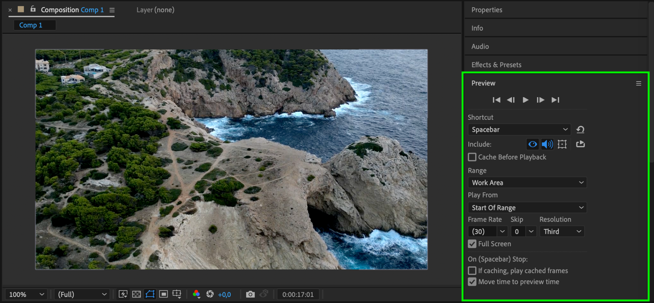Open the Range dropdown showing Work Area
This screenshot has height=303, width=654.
pyautogui.click(x=527, y=183)
